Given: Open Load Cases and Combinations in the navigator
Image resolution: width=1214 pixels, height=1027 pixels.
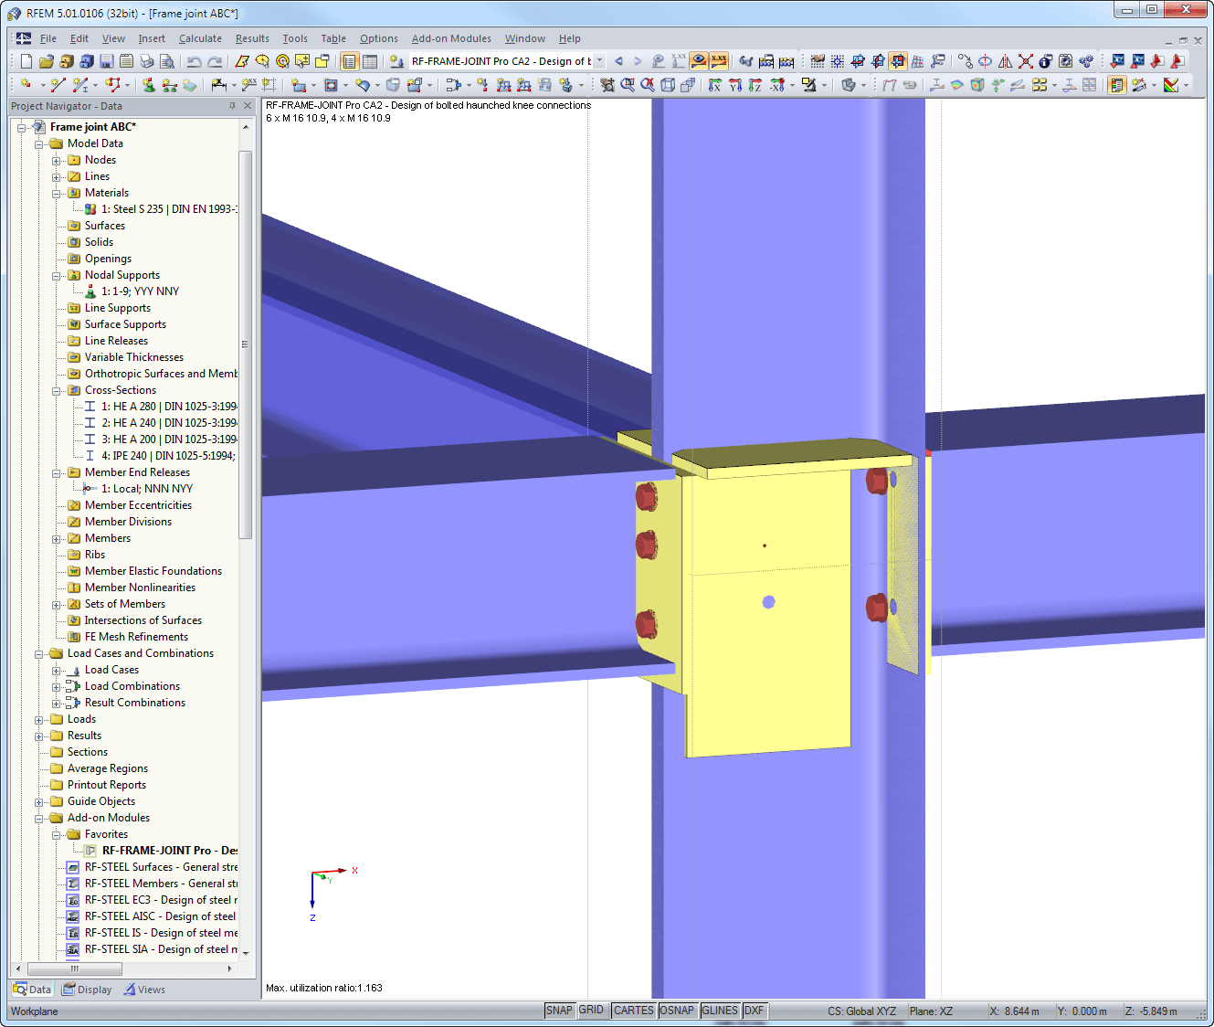Looking at the screenshot, I should (x=141, y=653).
